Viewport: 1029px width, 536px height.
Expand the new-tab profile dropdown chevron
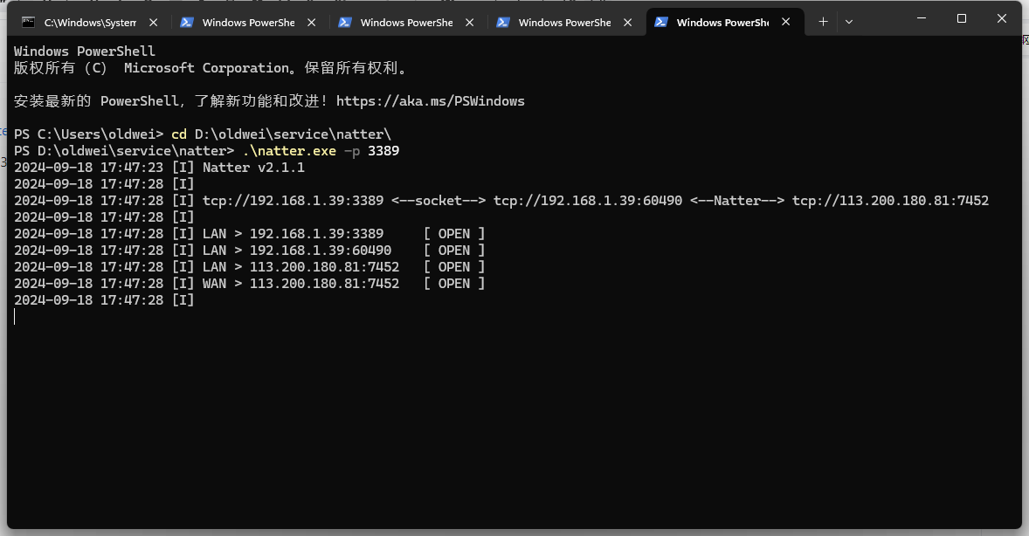pos(849,22)
